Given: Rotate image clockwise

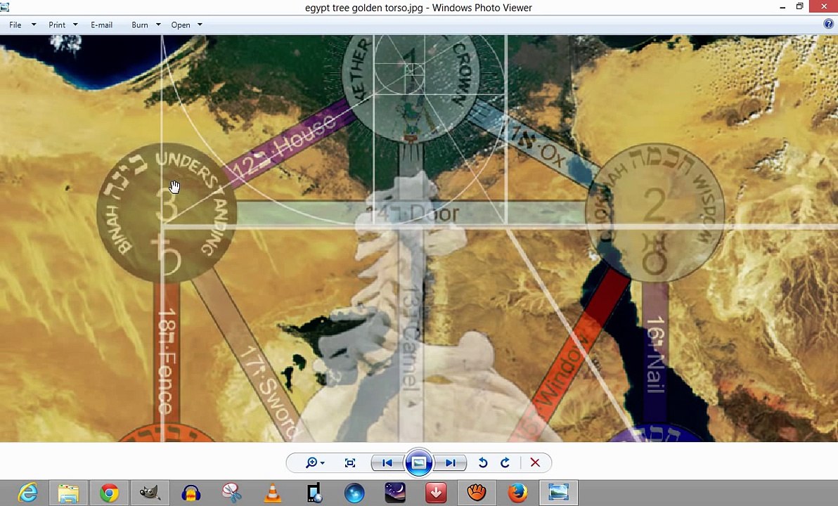Looking at the screenshot, I should pyautogui.click(x=505, y=462).
